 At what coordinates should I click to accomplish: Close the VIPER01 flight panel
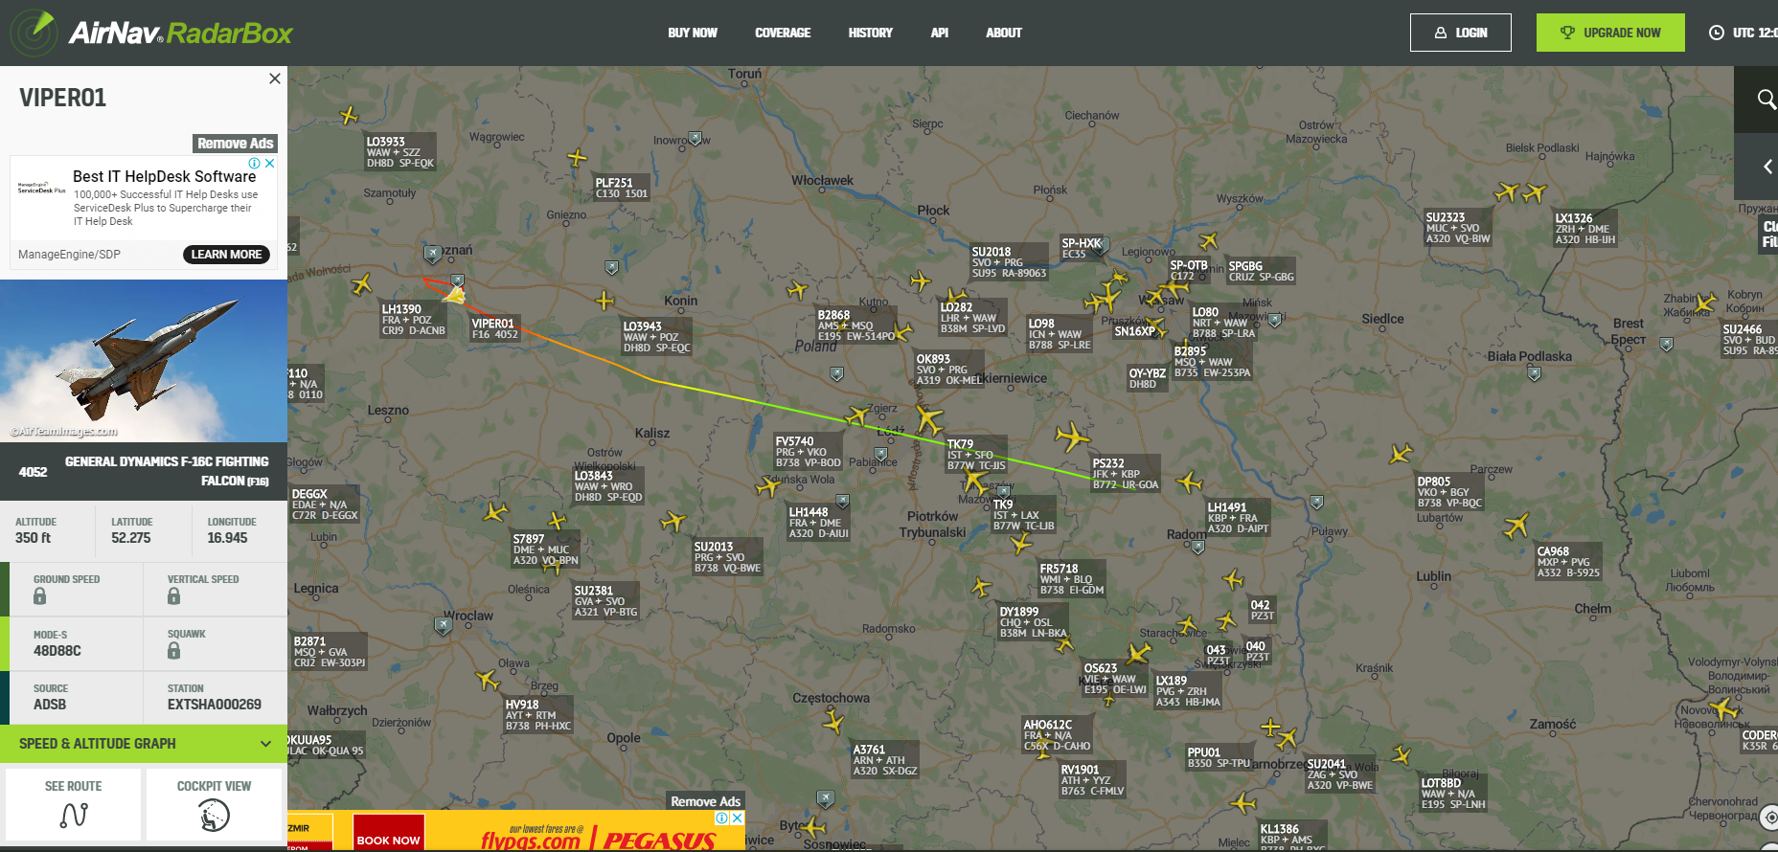(x=275, y=78)
